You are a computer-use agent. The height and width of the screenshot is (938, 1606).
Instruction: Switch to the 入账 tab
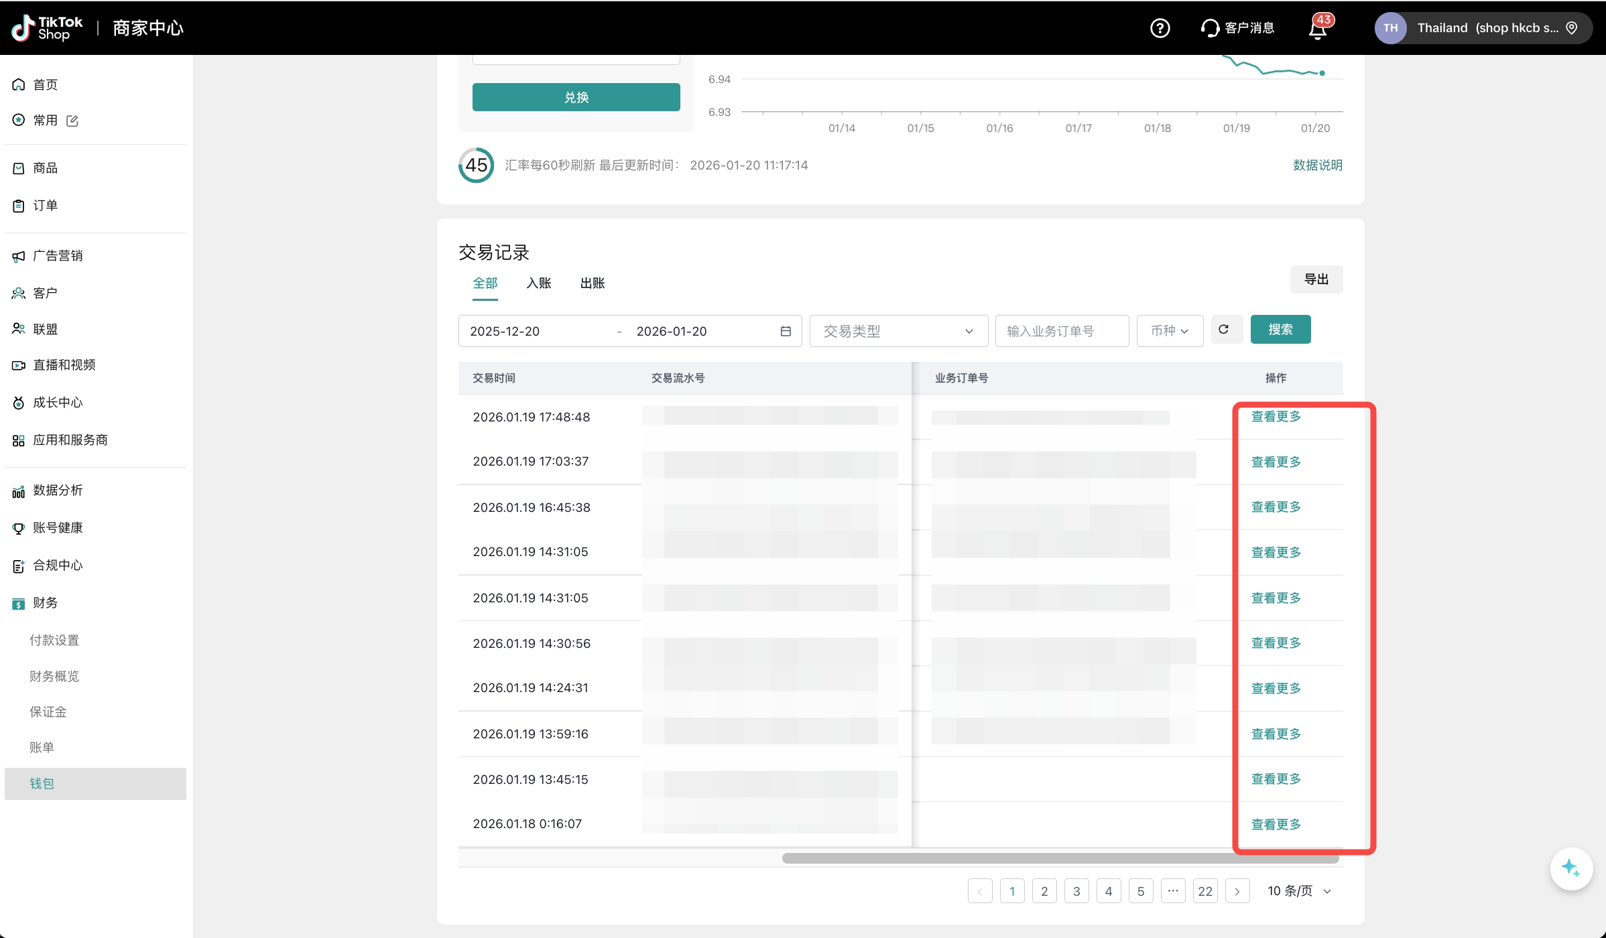pos(538,283)
